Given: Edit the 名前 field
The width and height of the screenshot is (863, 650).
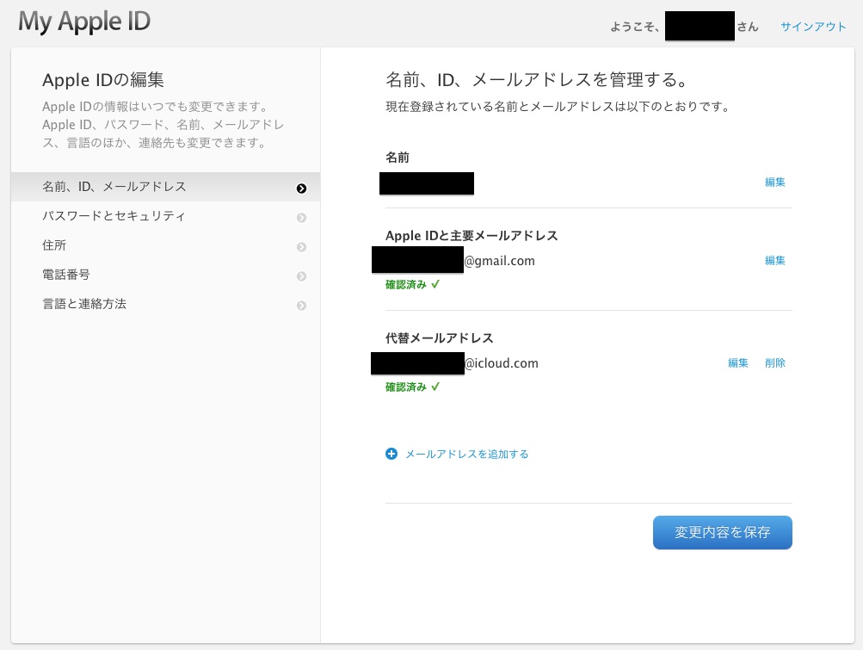Looking at the screenshot, I should 774,183.
